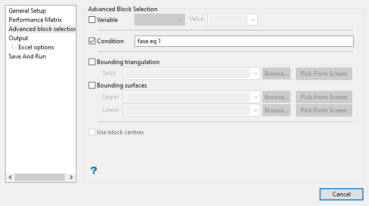Select the Output tree item

pos(18,38)
